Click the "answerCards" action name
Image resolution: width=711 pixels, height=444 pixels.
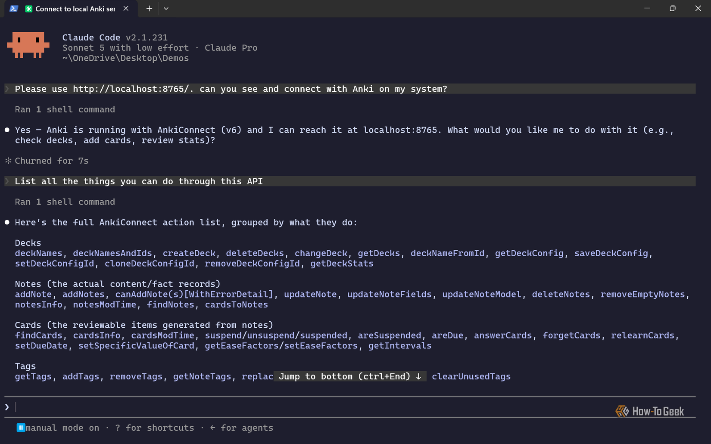pos(503,335)
